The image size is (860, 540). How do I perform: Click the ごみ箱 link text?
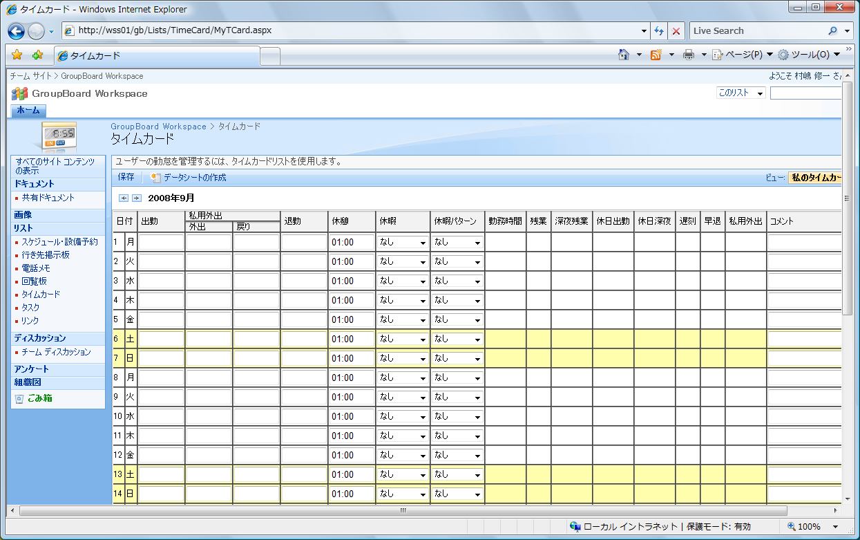(39, 398)
